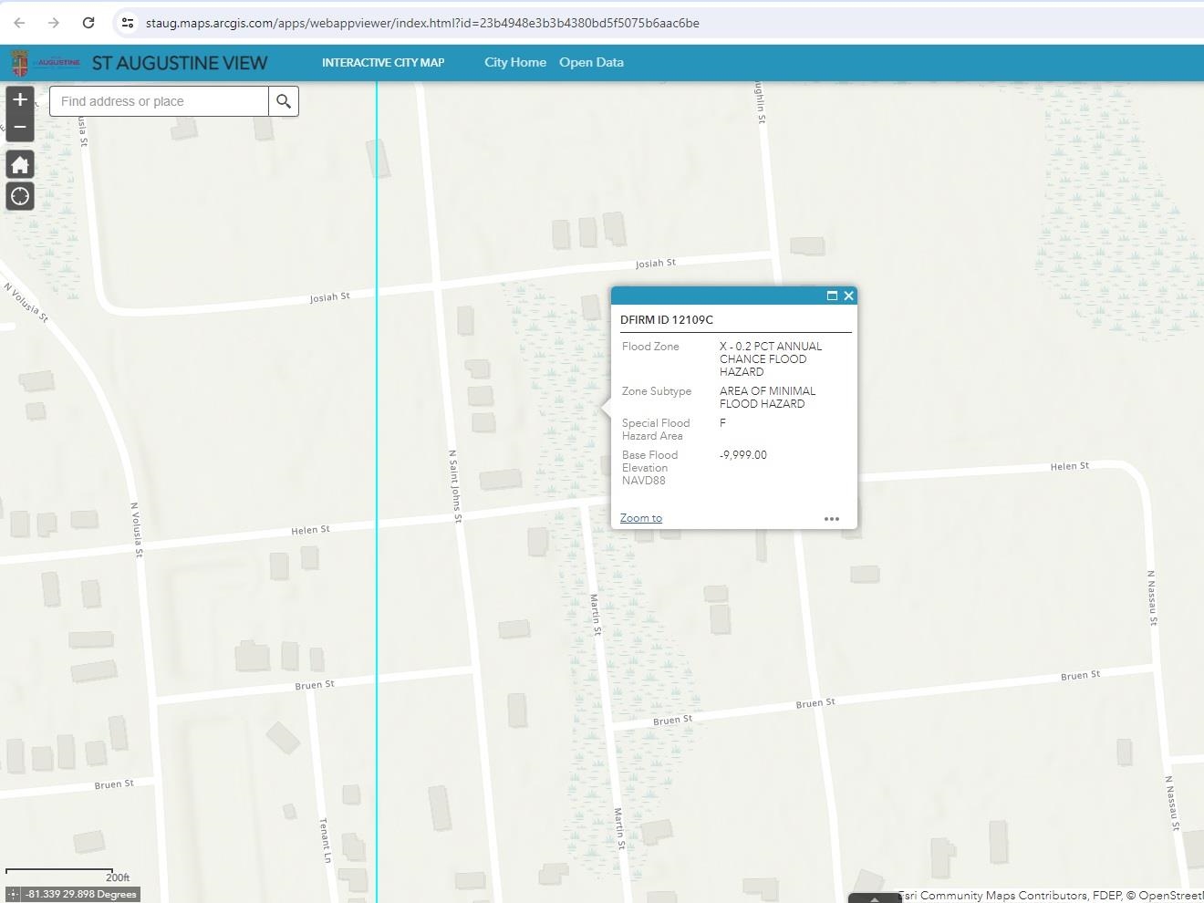1204x903 pixels.
Task: Click Base Flood Elevation value -9,999.00
Action: [743, 455]
